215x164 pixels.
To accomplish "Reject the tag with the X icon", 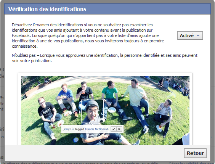I will click(x=119, y=129).
